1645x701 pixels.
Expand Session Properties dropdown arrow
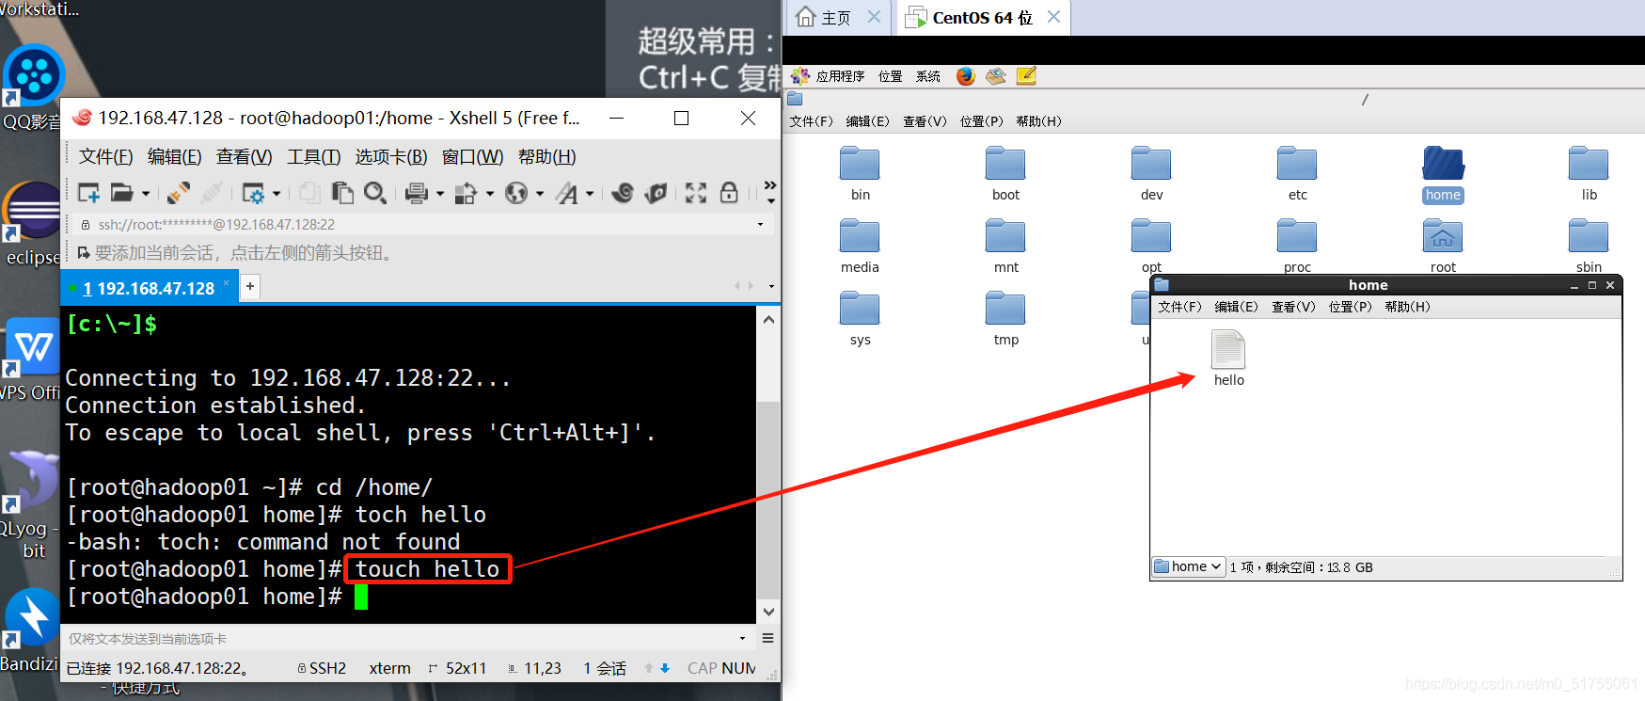pyautogui.click(x=277, y=194)
